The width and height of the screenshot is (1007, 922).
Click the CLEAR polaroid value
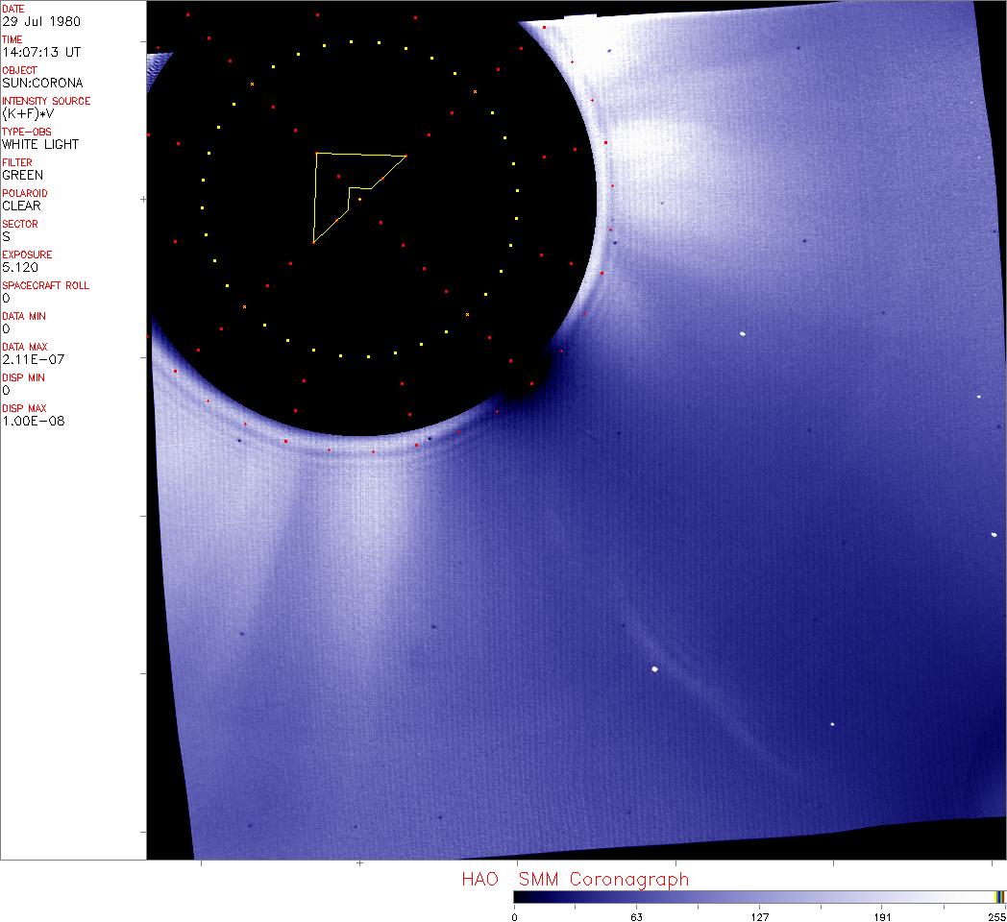coord(21,206)
